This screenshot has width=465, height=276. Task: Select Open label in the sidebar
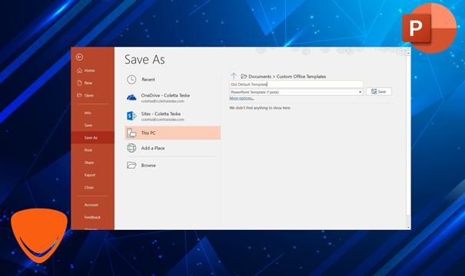[x=89, y=95]
